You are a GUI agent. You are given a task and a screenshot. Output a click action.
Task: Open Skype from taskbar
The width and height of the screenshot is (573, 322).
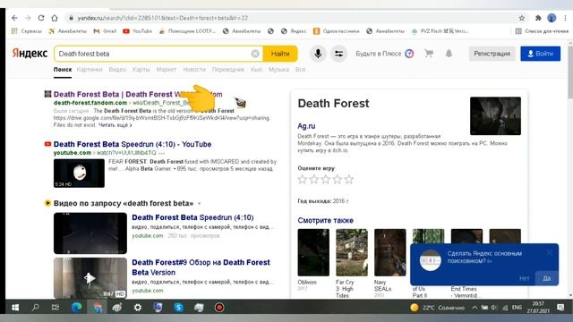click(178, 308)
